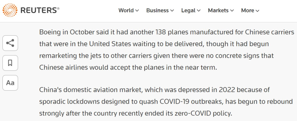Expand the chevron next to Legal
297x121 pixels.
pyautogui.click(x=199, y=11)
